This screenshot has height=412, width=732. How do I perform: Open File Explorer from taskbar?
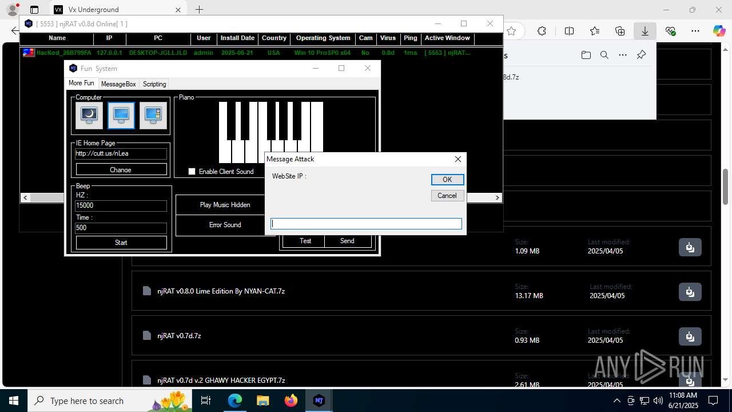coord(263,401)
